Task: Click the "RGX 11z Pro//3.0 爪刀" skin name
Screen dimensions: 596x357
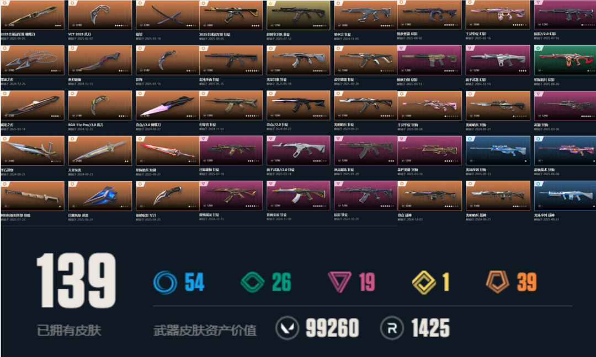Action: pyautogui.click(x=86, y=125)
